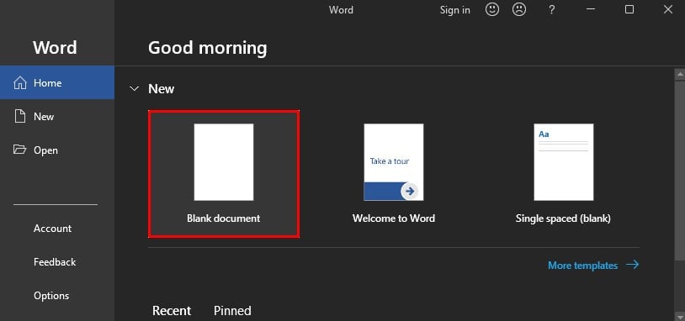Select the Blank document template

point(224,174)
